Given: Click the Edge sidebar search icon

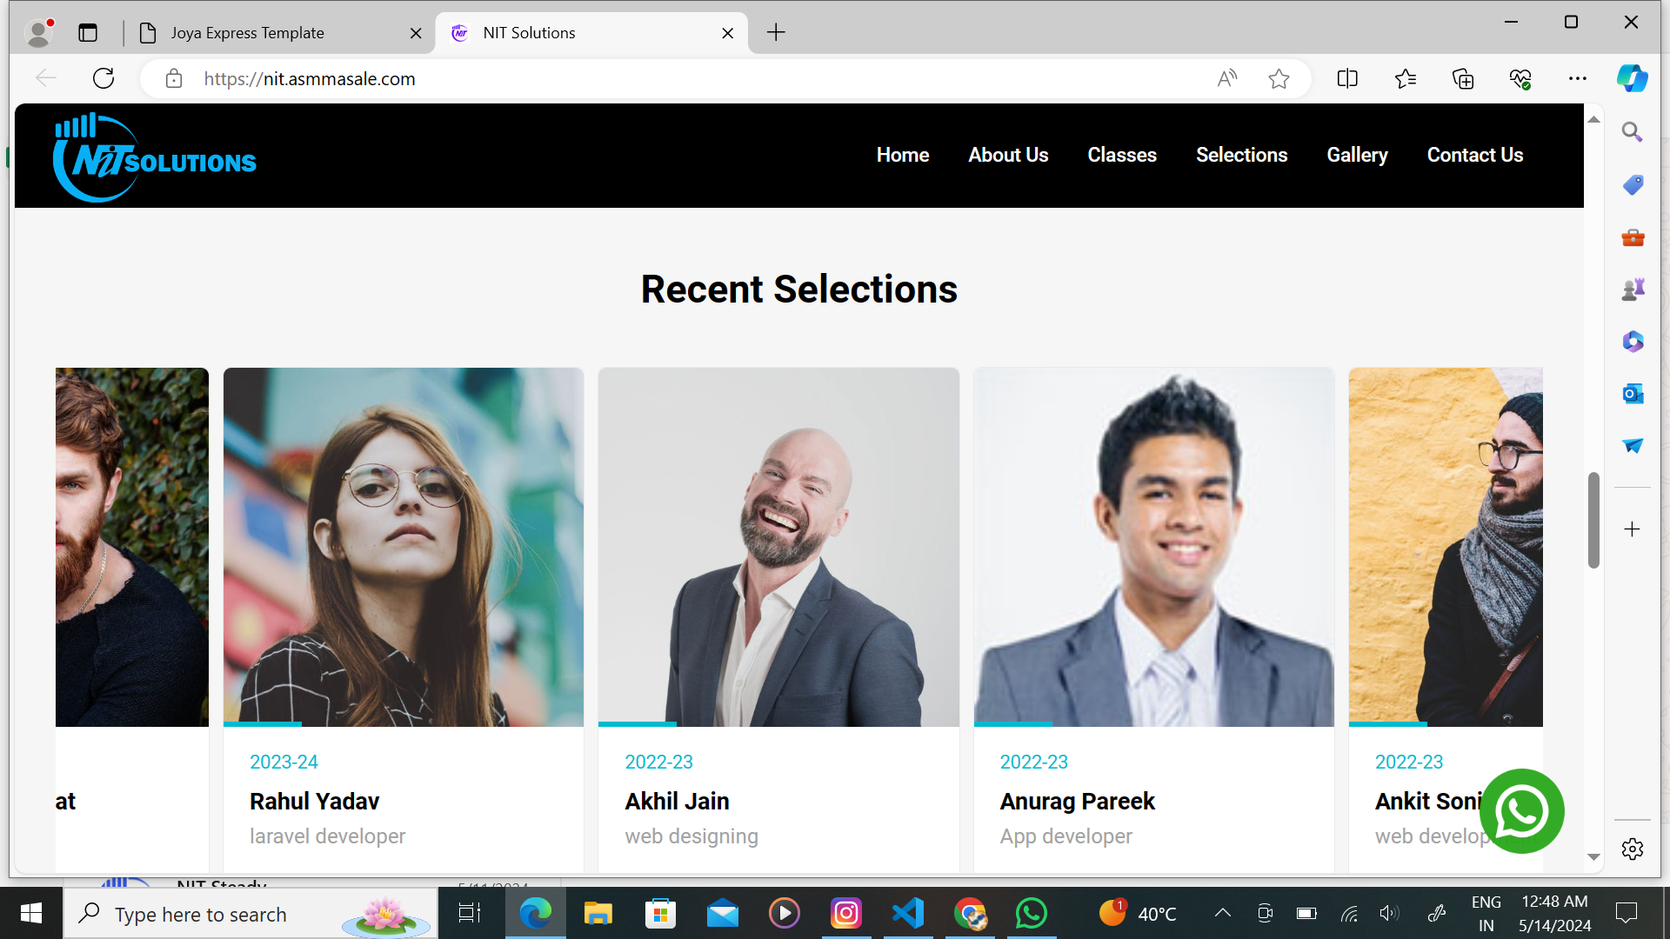Looking at the screenshot, I should point(1633,132).
